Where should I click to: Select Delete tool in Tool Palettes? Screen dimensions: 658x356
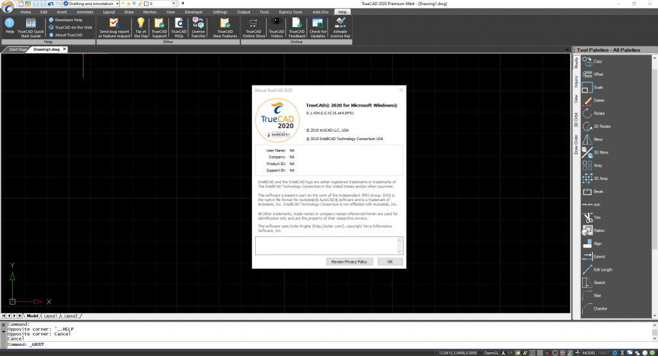pos(593,100)
